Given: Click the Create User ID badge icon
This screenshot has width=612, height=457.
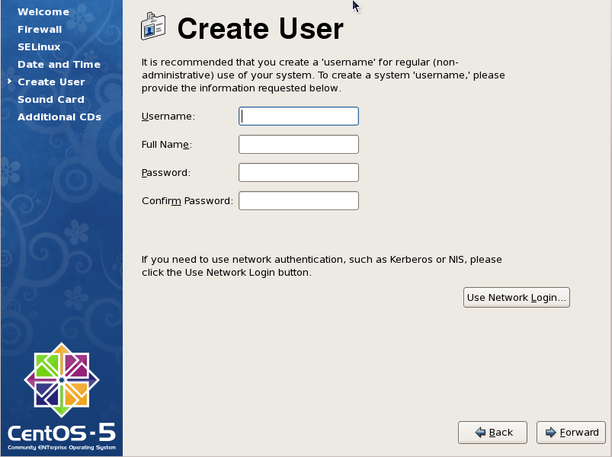Looking at the screenshot, I should click(x=153, y=27).
